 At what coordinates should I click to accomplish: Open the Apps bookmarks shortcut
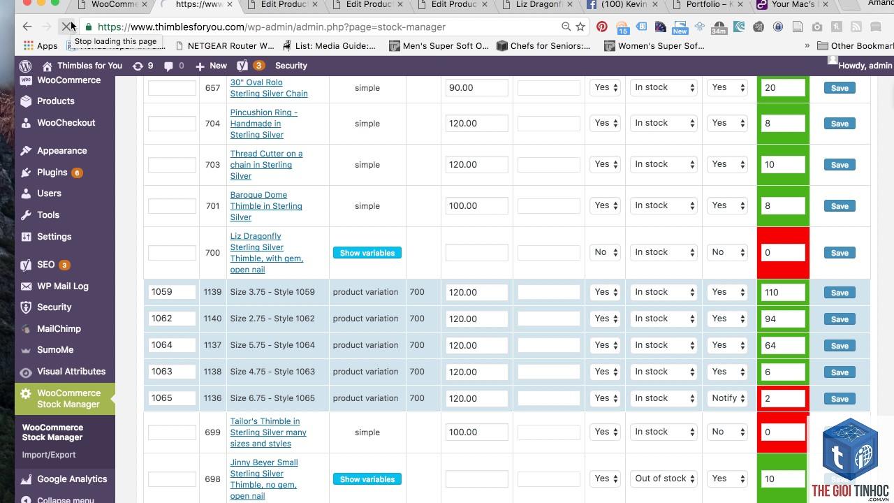[41, 46]
